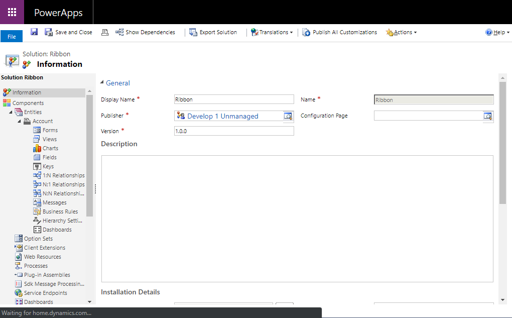Viewport: 512px width, 318px height.
Task: Collapse the Entities tree node
Action: [11, 112]
